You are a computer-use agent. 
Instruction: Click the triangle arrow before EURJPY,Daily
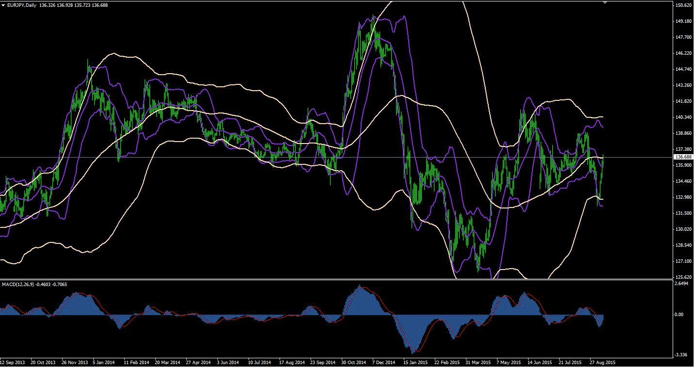click(3, 4)
